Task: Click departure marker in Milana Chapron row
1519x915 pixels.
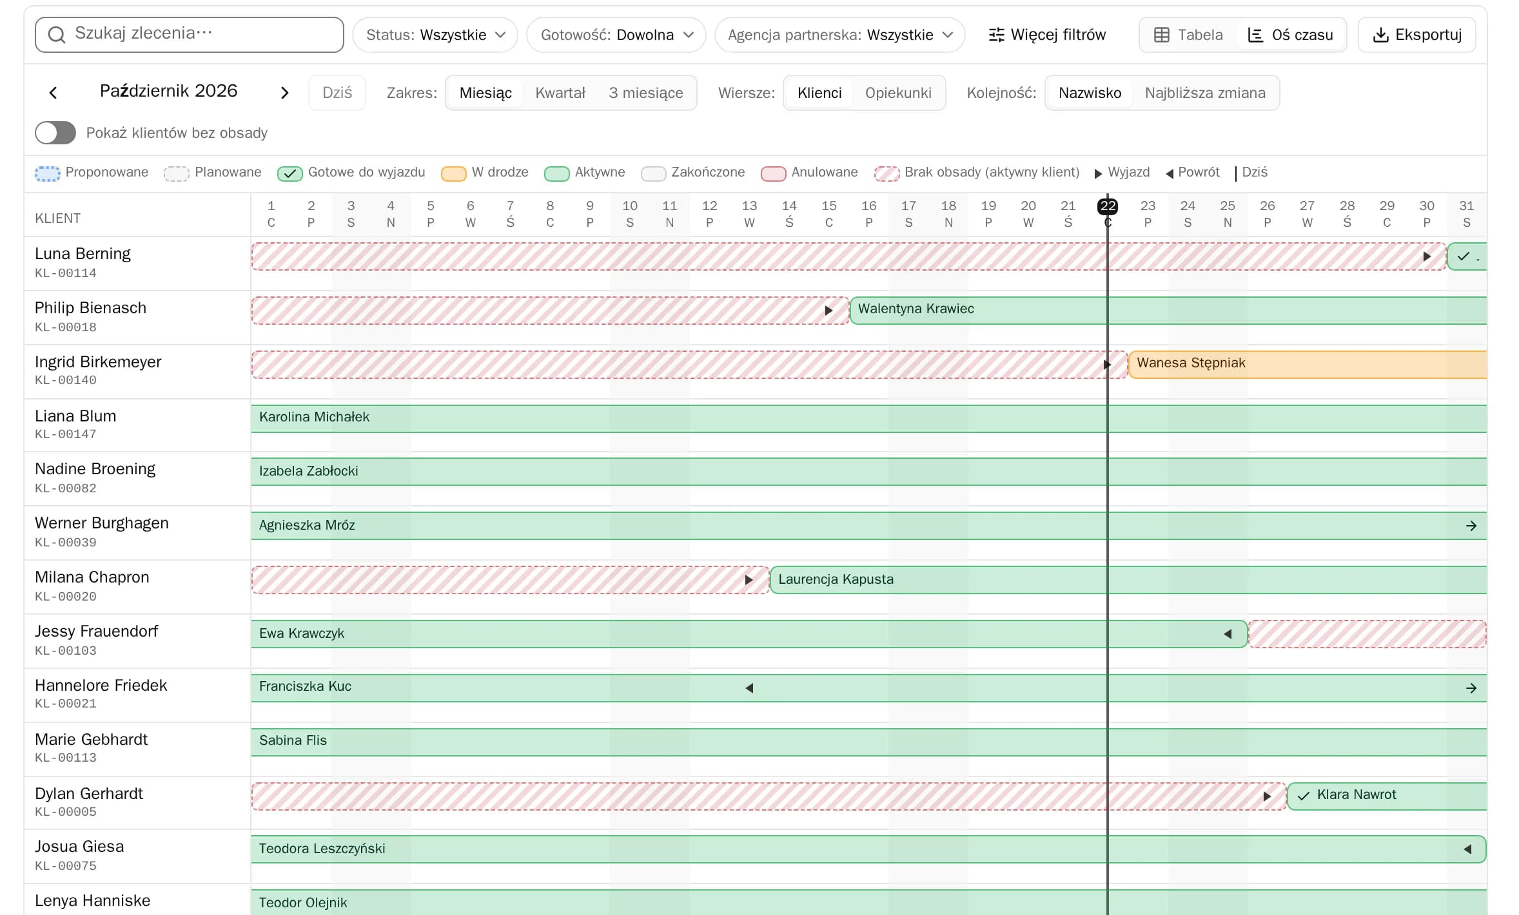Action: click(749, 580)
